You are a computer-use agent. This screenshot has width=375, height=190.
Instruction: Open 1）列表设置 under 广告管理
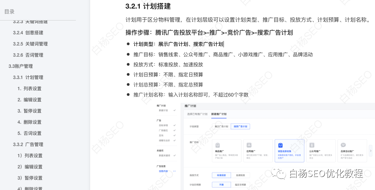click(x=30, y=156)
